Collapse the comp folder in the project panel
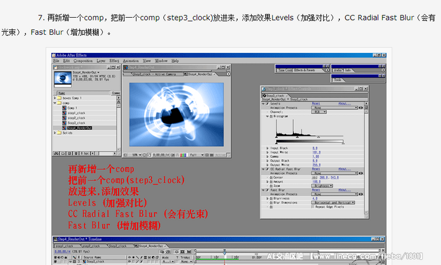 click(x=55, y=103)
